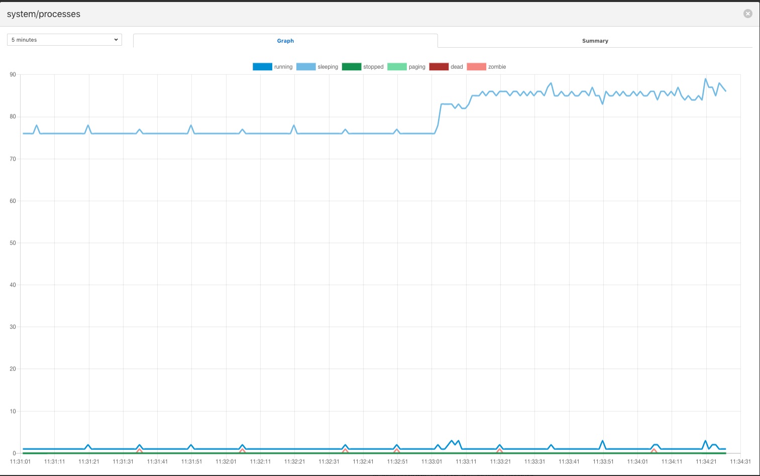Click the running line spike at 11:33:51
This screenshot has width=760, height=476.
click(x=602, y=441)
